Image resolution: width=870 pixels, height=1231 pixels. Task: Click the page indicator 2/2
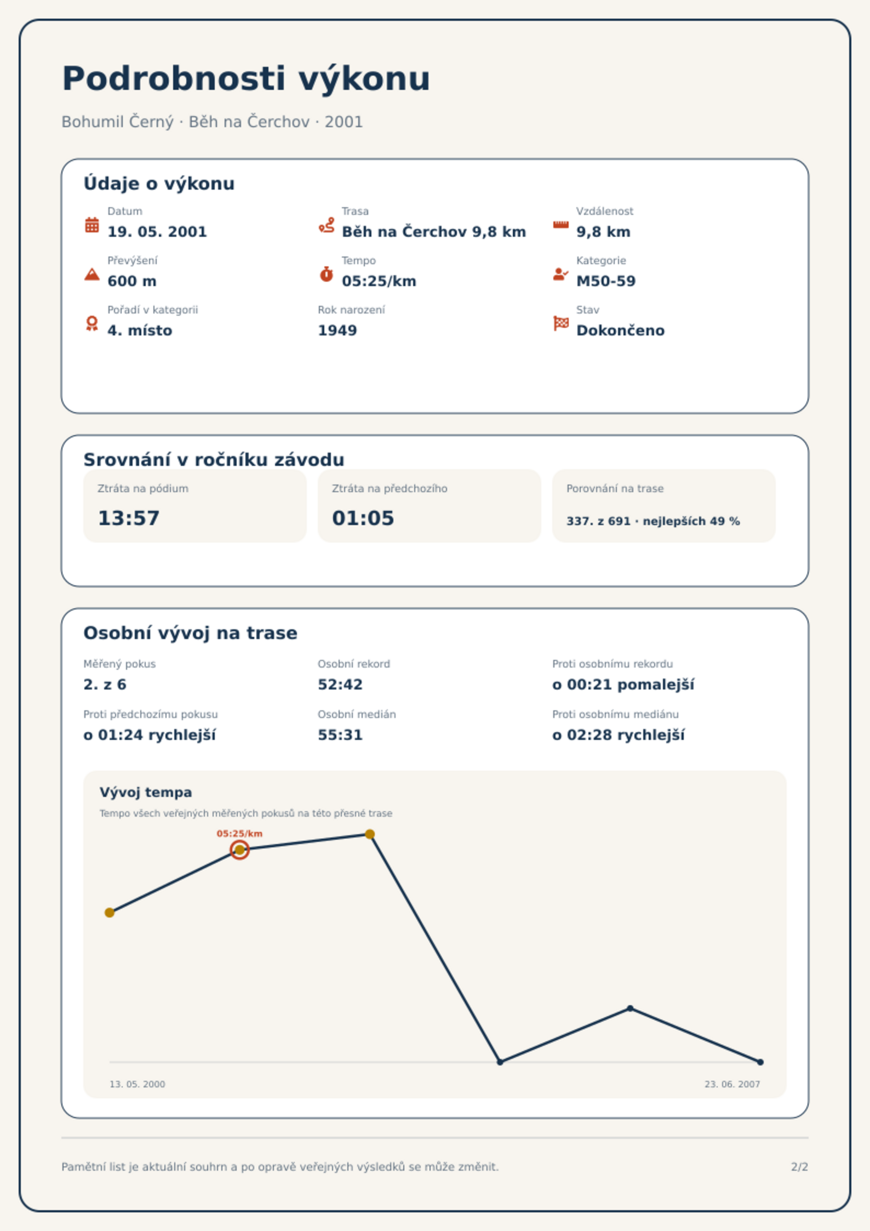(x=799, y=1167)
